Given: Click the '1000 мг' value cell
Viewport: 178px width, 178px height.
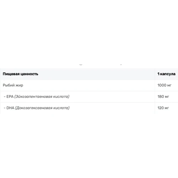Looking at the screenshot, I should click(x=166, y=85).
